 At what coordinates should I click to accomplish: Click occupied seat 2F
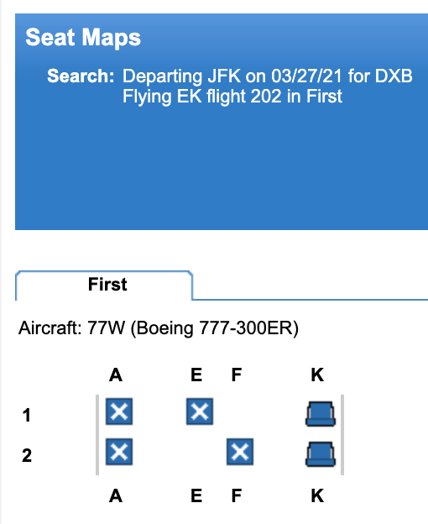(240, 452)
